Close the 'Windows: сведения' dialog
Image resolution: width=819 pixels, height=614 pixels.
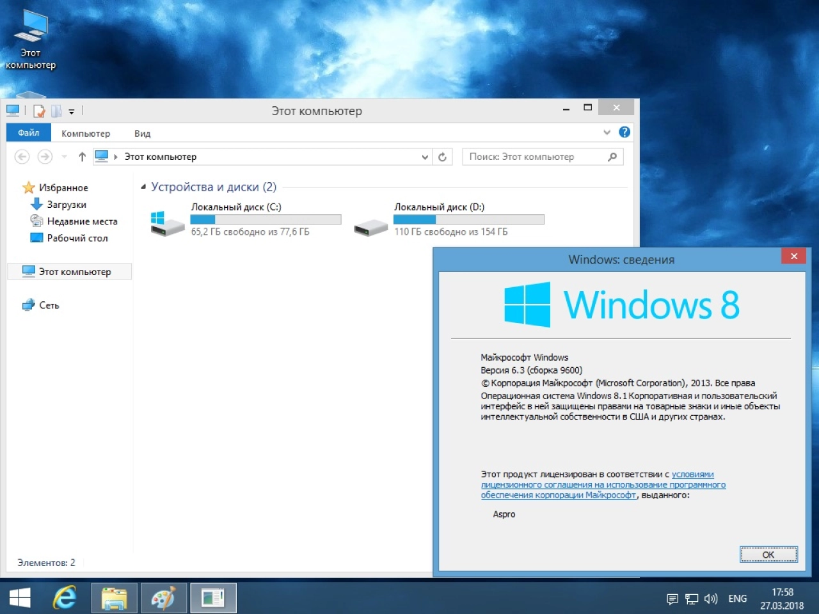[794, 256]
